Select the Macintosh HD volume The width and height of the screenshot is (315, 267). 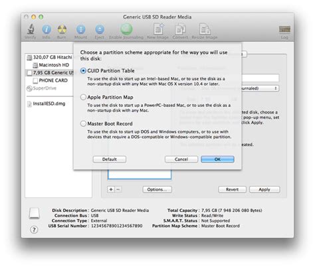coord(51,65)
